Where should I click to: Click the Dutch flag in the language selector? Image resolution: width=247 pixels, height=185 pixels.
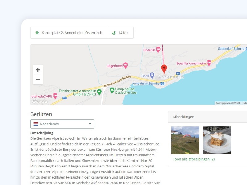tap(36, 124)
